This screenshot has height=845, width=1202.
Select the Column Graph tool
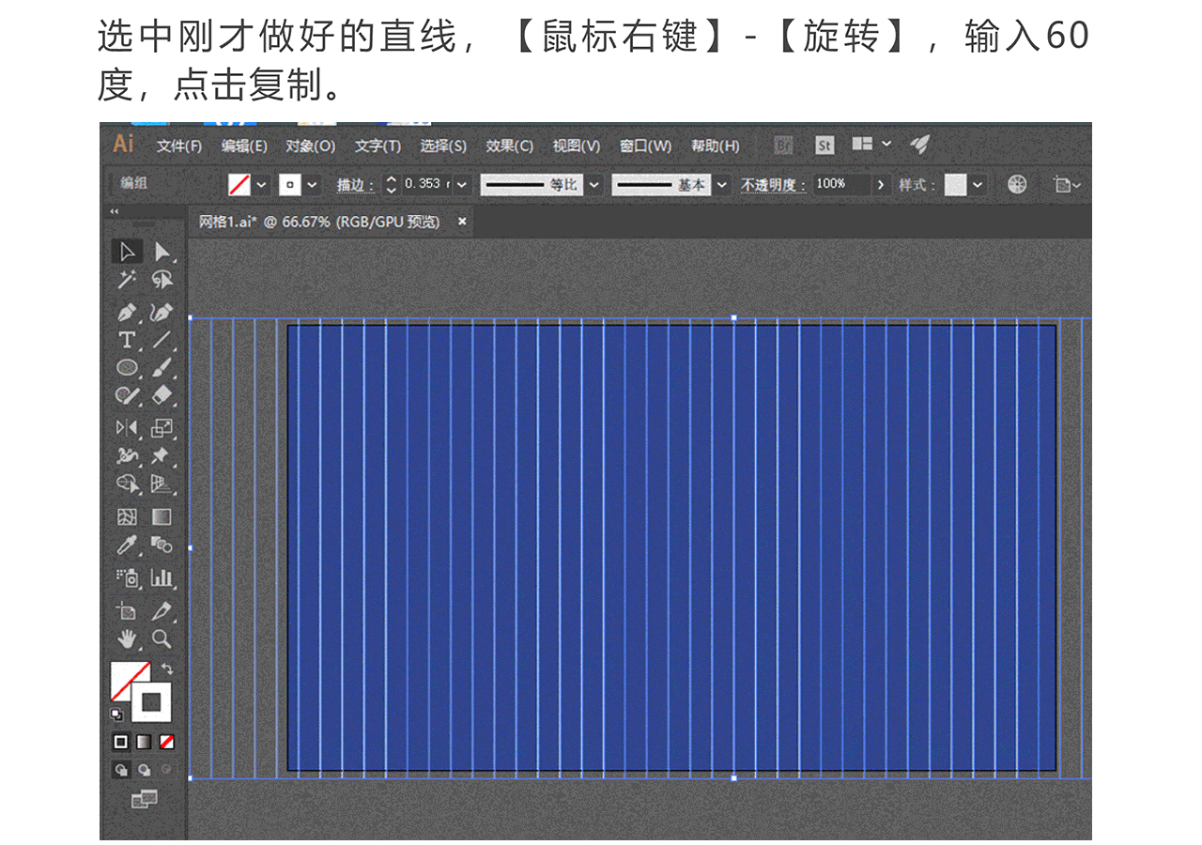click(x=162, y=577)
